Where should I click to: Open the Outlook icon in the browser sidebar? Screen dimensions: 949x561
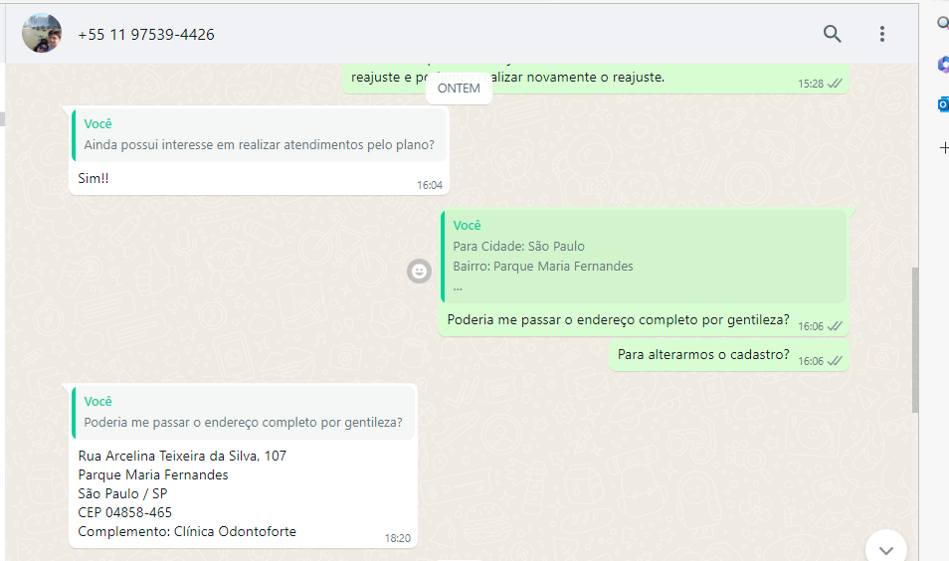tap(943, 104)
